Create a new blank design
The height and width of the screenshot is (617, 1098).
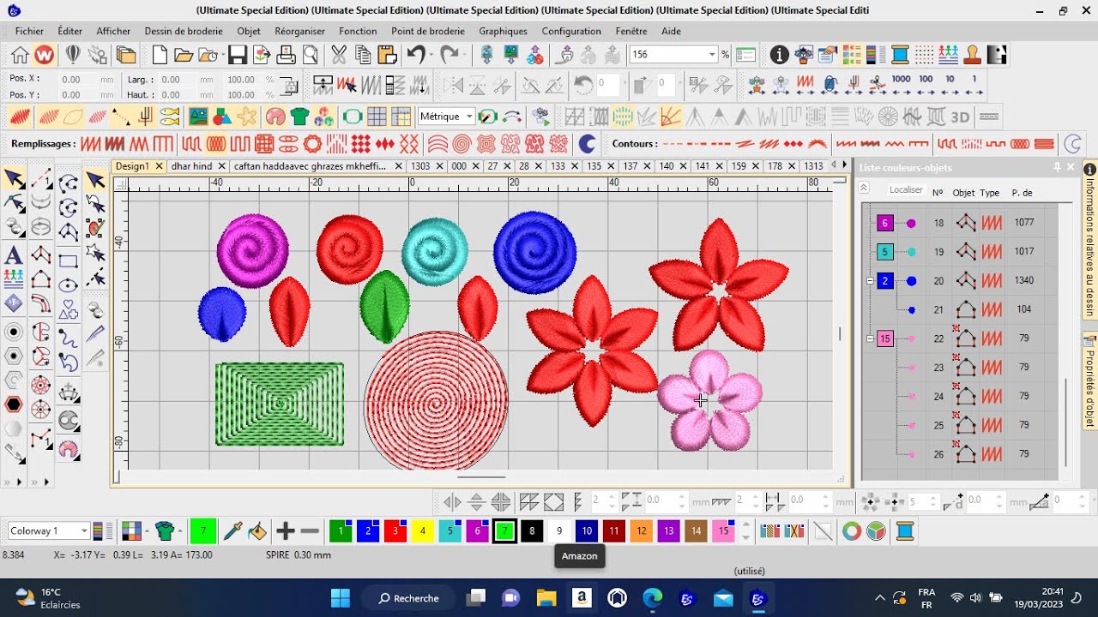pyautogui.click(x=160, y=55)
